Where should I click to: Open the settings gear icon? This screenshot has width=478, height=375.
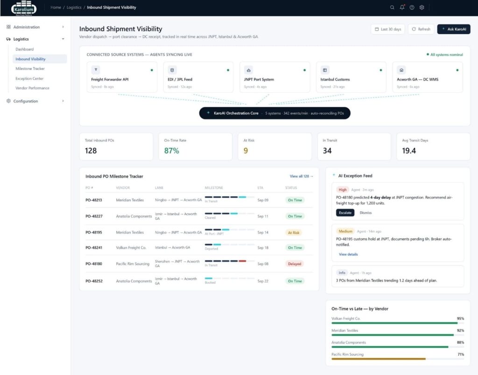[x=422, y=7]
